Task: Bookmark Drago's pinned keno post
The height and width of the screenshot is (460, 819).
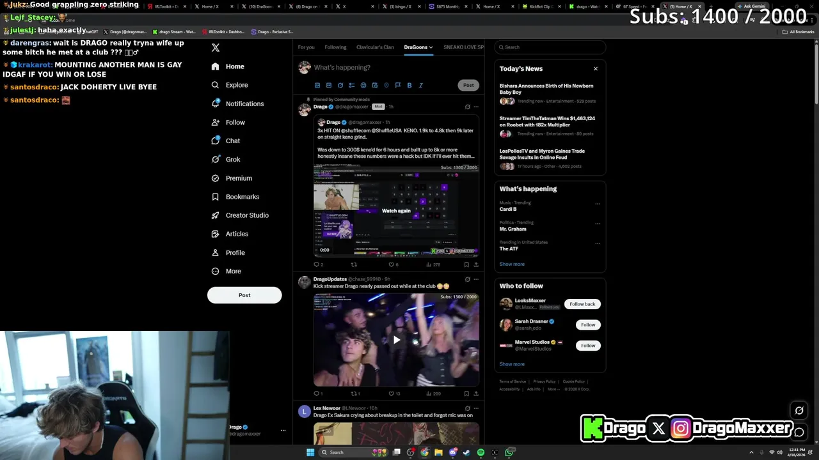Action: point(466,264)
